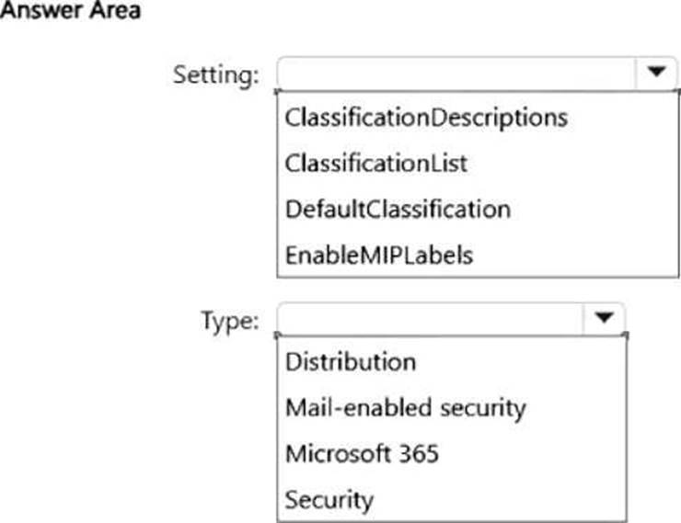This screenshot has width=681, height=523.
Task: Open the Type dropdown arrow
Action: pyautogui.click(x=604, y=317)
